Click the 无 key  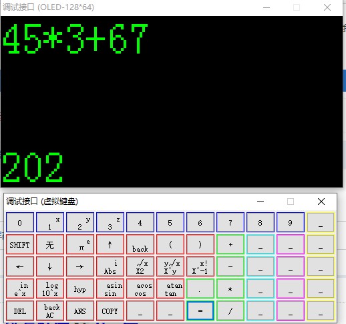pyautogui.click(x=50, y=244)
